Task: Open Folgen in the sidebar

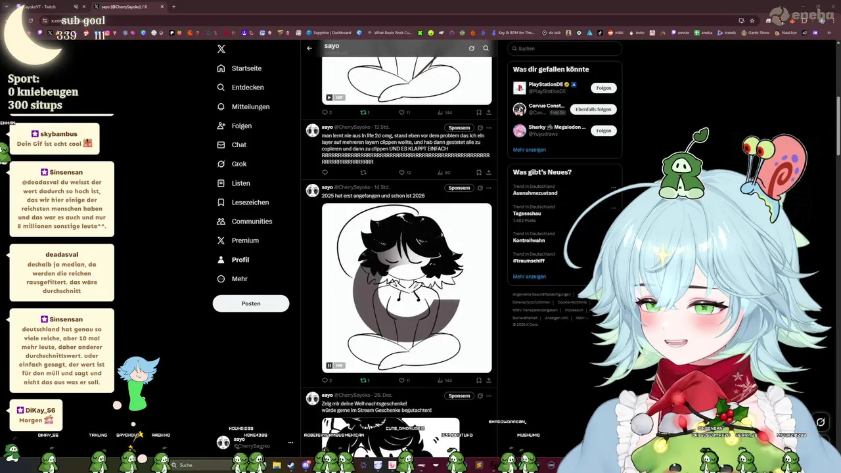Action: tap(235, 125)
